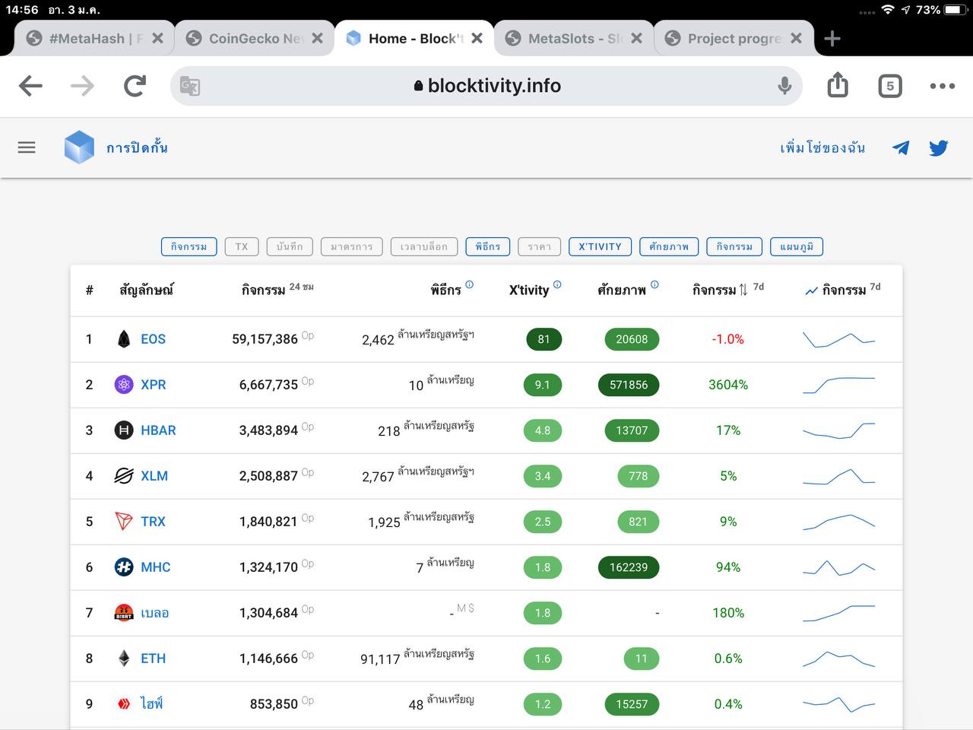This screenshot has width=973, height=730.
Task: Click info icon next to X'tivity header
Action: 557,284
